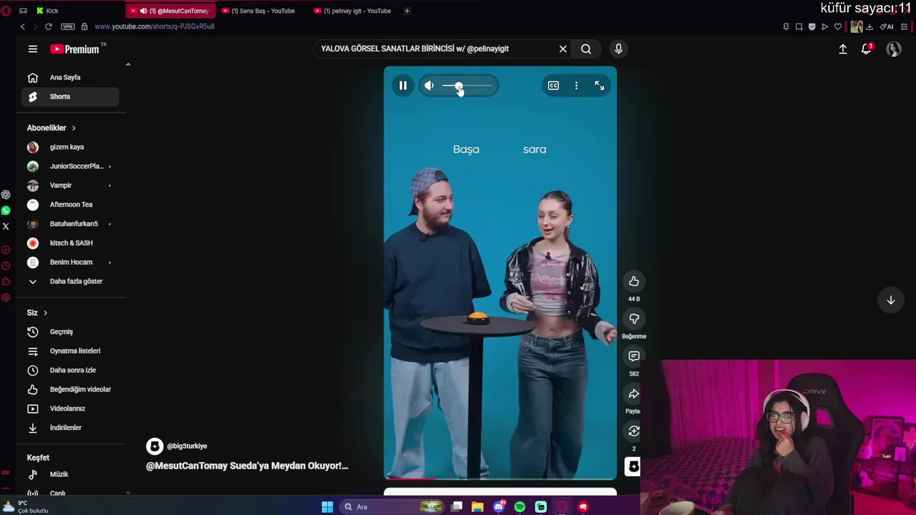
Task: Open a new browser tab with plus
Action: [407, 11]
